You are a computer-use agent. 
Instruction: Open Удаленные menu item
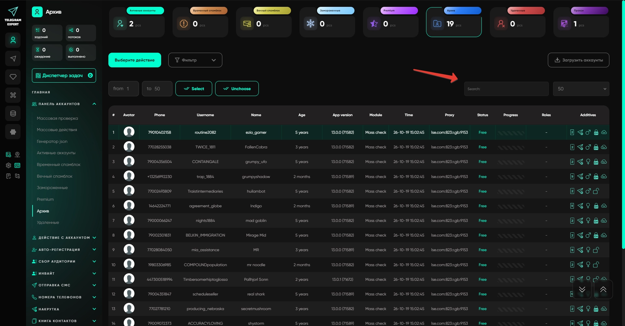tap(48, 223)
